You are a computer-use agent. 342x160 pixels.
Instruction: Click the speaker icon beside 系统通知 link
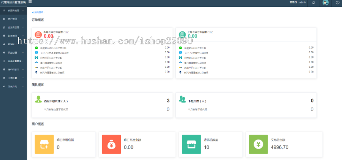tap(33, 13)
